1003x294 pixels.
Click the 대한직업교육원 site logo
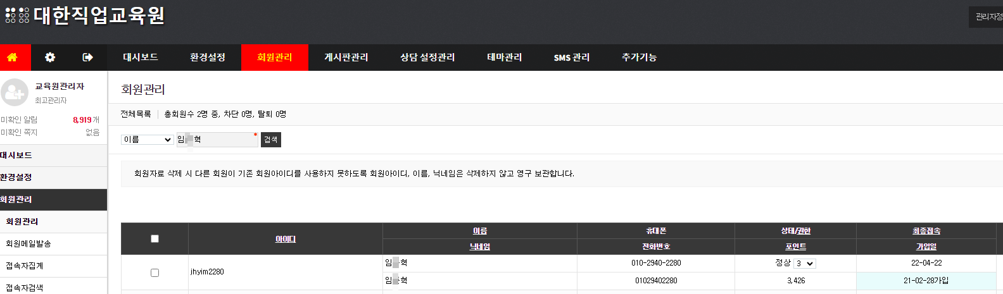85,15
